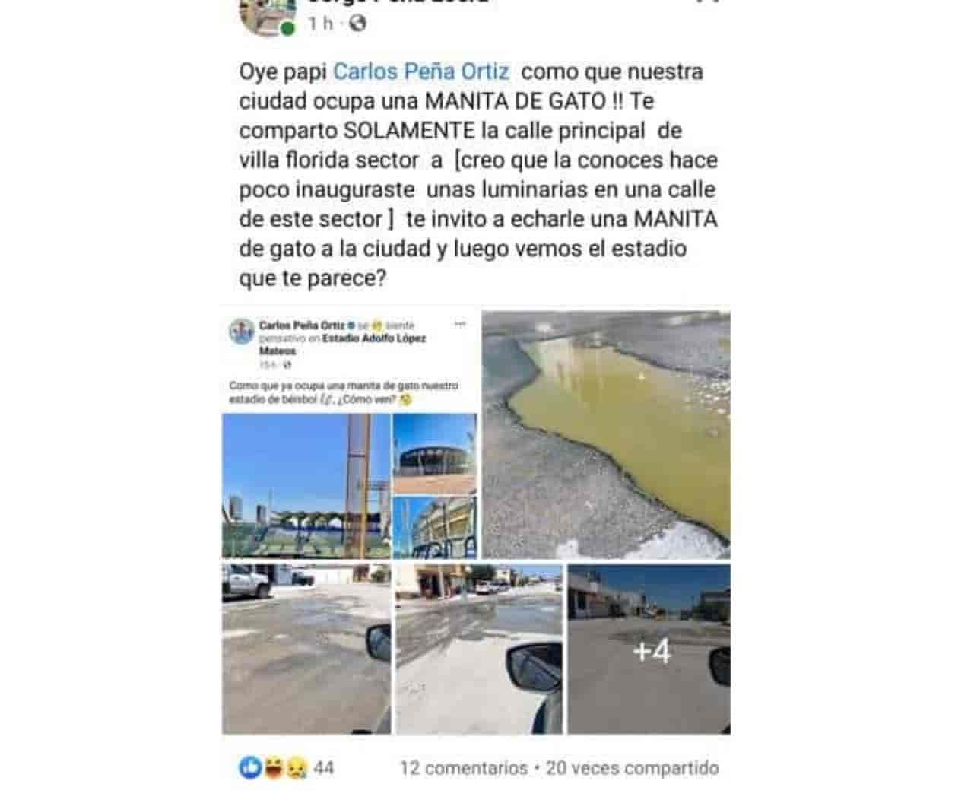Open the large stadium field photo
This screenshot has width=955, height=797.
(x=306, y=486)
